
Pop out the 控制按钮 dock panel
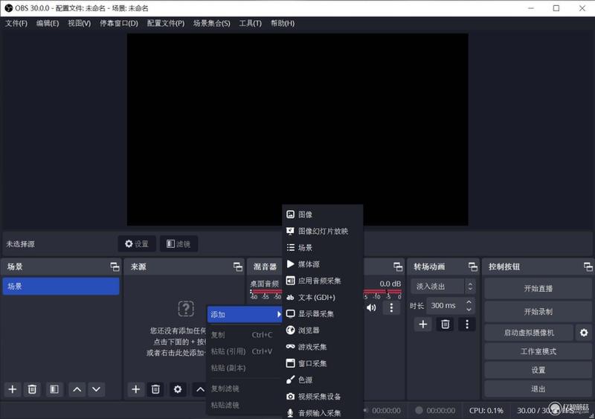pyautogui.click(x=588, y=266)
